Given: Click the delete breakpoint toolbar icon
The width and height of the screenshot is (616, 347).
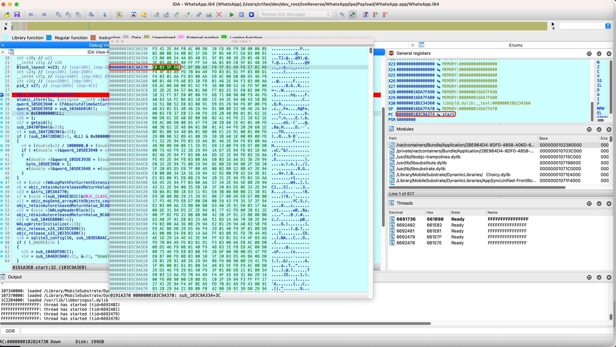Looking at the screenshot, I should click(x=385, y=14).
